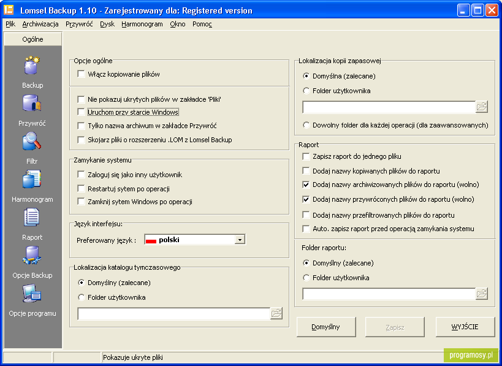
Task: Open the Harmonogram sidebar icon
Action: [32, 179]
